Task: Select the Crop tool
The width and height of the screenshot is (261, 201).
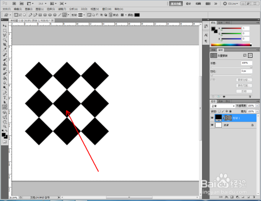Action: click(5, 45)
